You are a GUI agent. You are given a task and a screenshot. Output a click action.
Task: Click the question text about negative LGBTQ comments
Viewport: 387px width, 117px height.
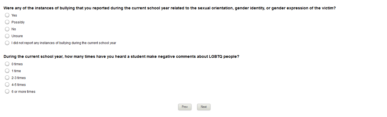[x=121, y=57]
